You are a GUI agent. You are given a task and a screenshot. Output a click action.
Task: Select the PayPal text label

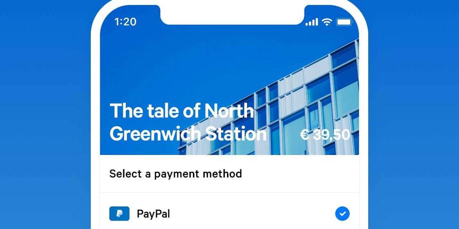[153, 214]
